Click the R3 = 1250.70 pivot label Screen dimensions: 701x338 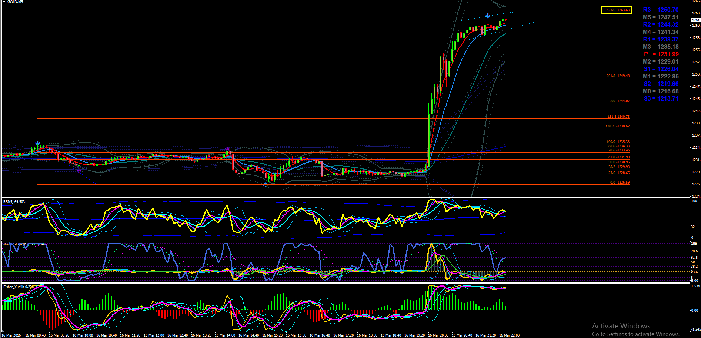click(661, 10)
